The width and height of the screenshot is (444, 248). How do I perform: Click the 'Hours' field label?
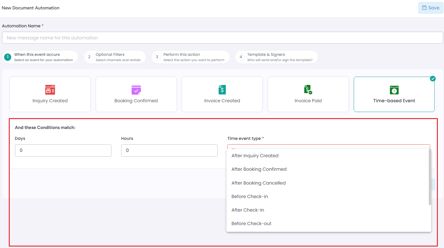point(127,138)
